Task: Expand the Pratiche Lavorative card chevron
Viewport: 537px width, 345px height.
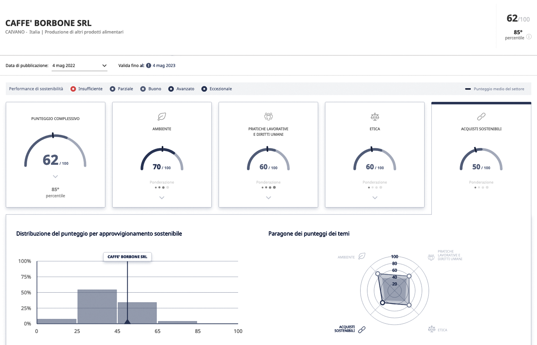Action: (x=268, y=198)
